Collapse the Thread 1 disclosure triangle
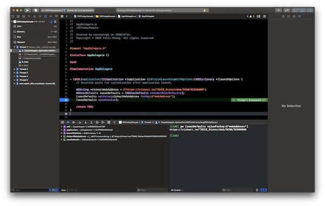 point(14,47)
